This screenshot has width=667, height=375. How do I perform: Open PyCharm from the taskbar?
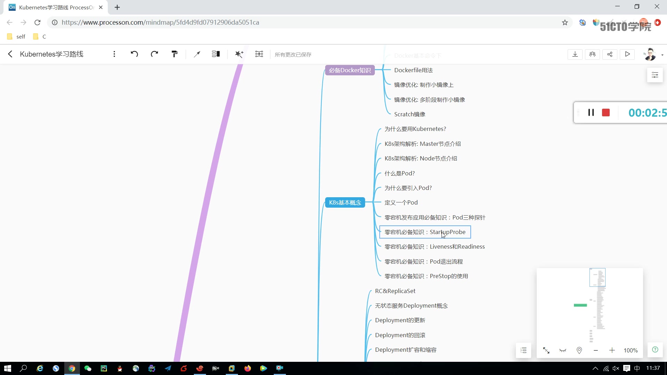point(104,368)
